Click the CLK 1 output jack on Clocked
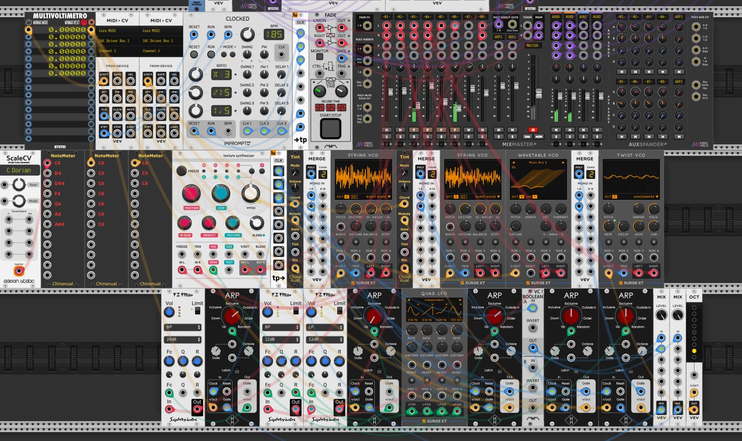The height and width of the screenshot is (441, 742). [247, 130]
